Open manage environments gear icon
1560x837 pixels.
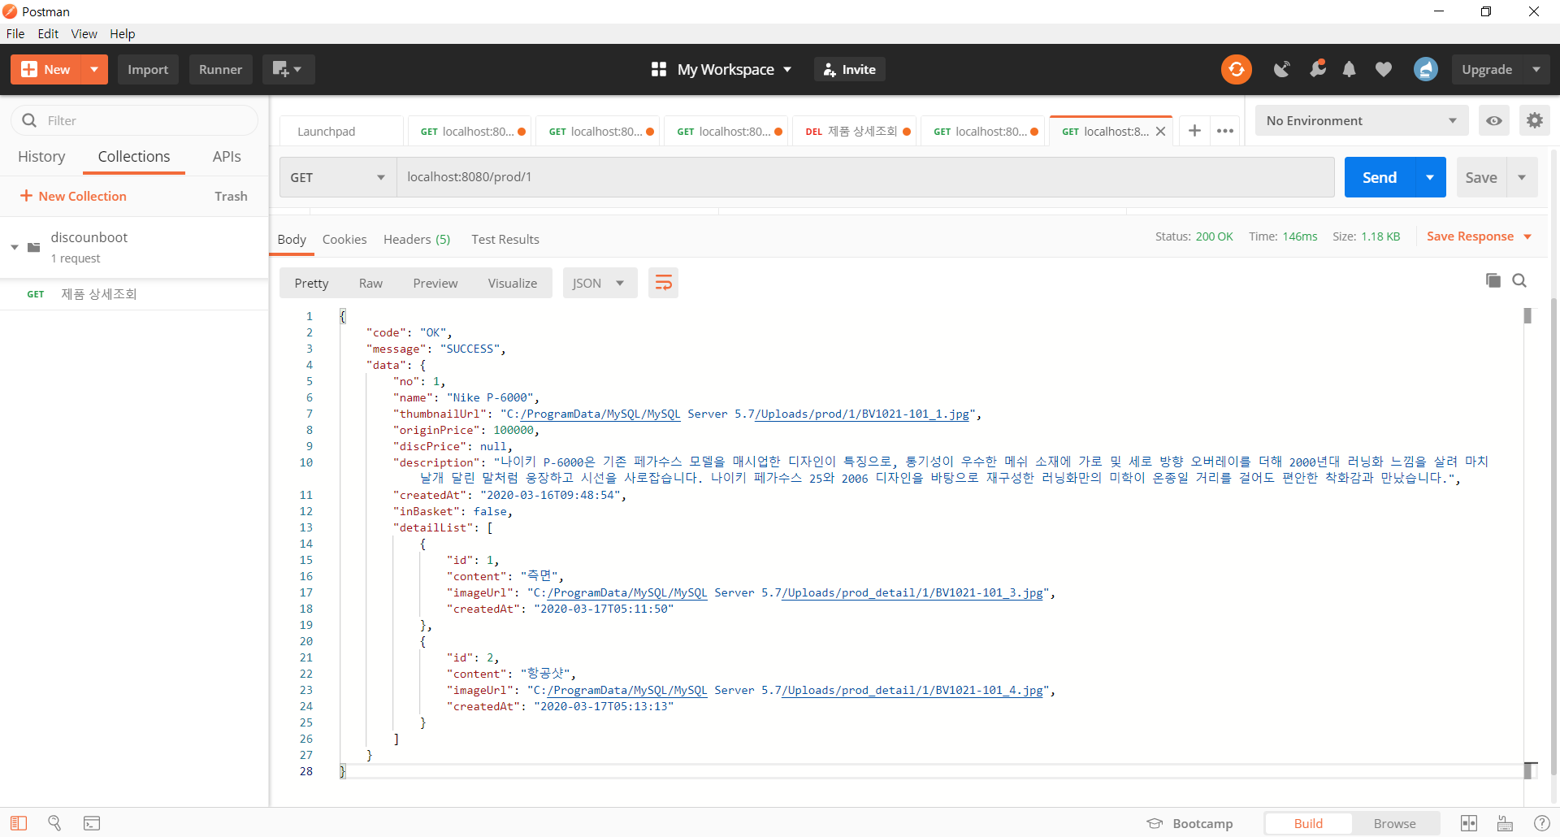click(x=1534, y=120)
